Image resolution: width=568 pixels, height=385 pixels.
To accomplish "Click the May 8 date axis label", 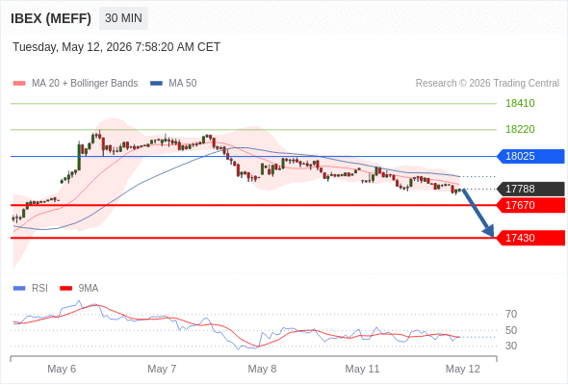I will point(262,369).
